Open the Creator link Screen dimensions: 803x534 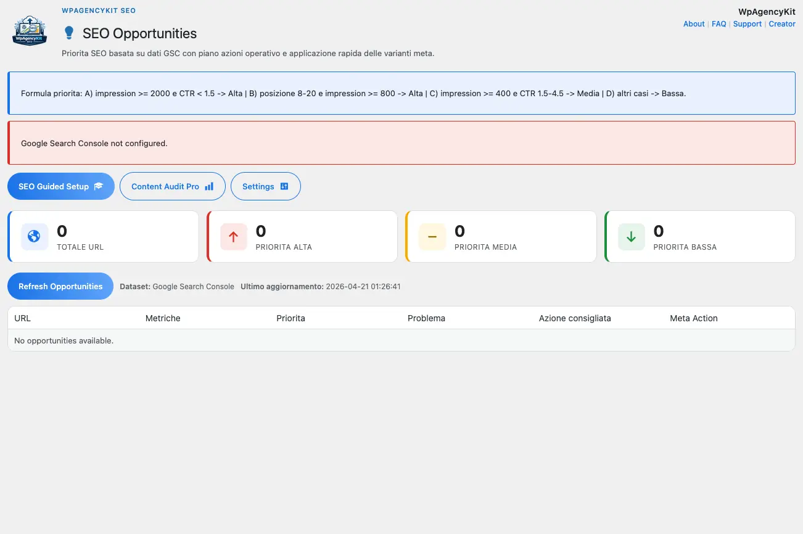[782, 24]
